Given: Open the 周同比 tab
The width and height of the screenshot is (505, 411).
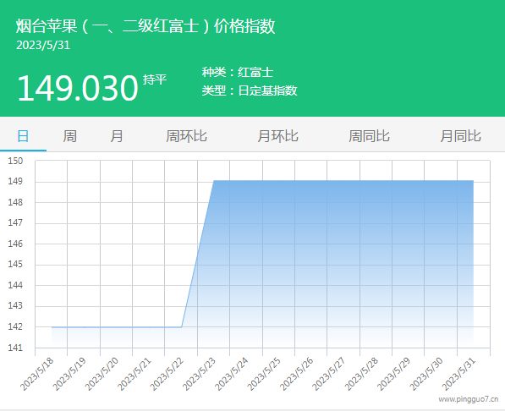Looking at the screenshot, I should pos(369,136).
